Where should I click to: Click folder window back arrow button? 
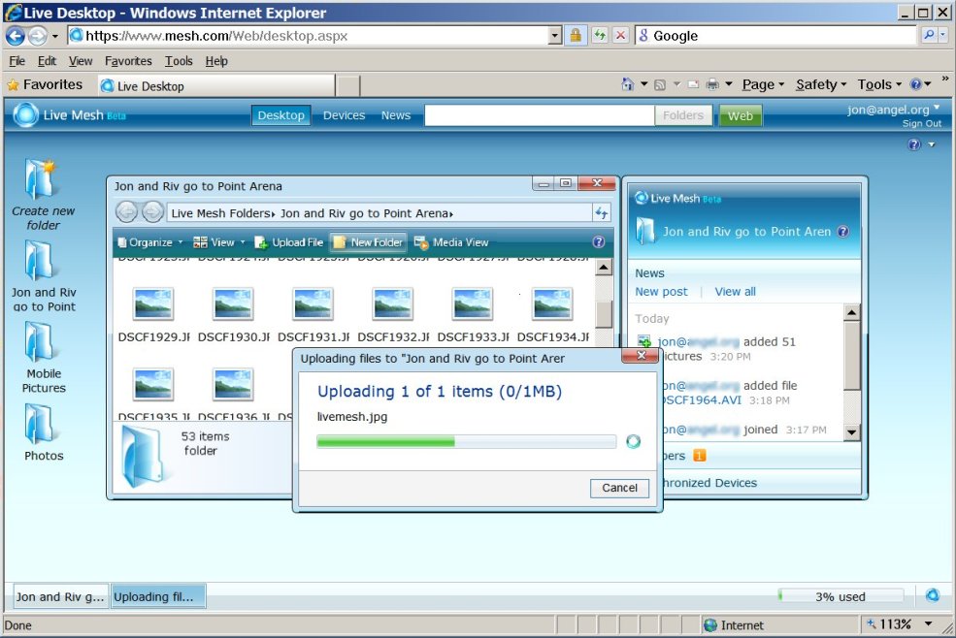tap(126, 212)
